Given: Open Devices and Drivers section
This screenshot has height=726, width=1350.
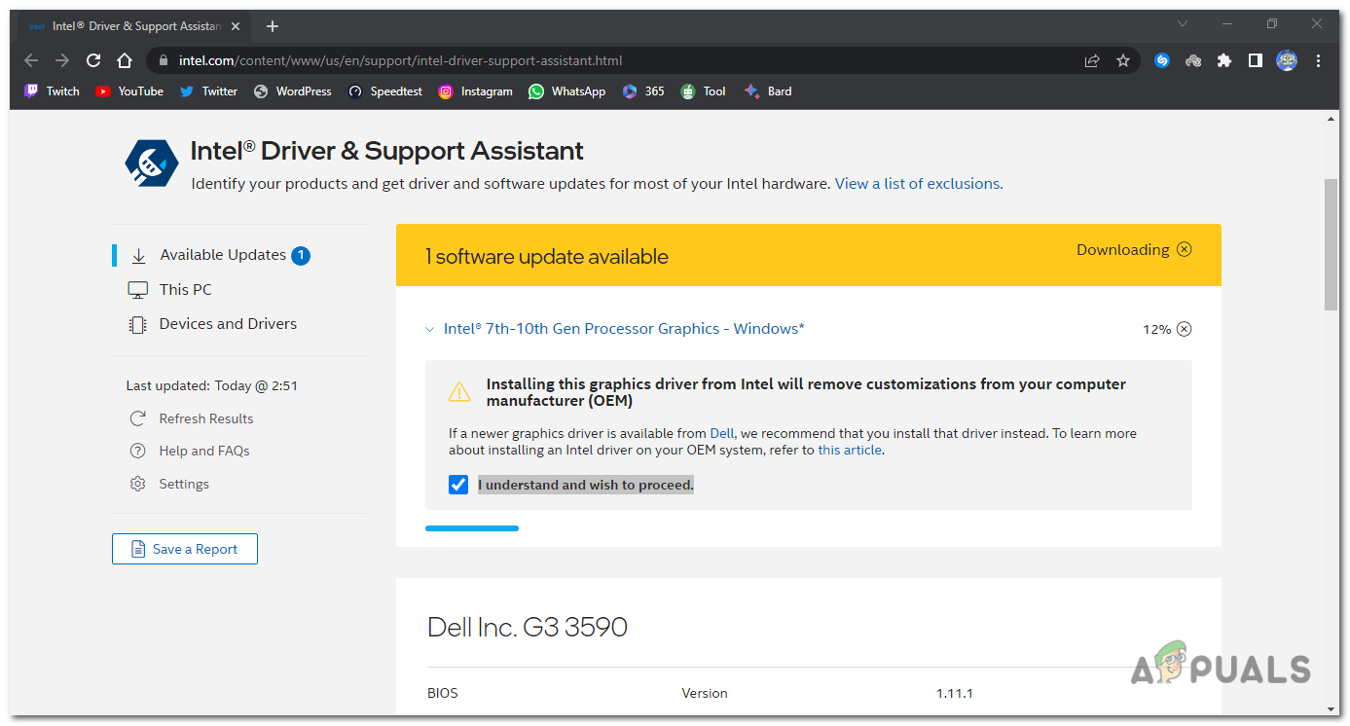Looking at the screenshot, I should coord(228,324).
